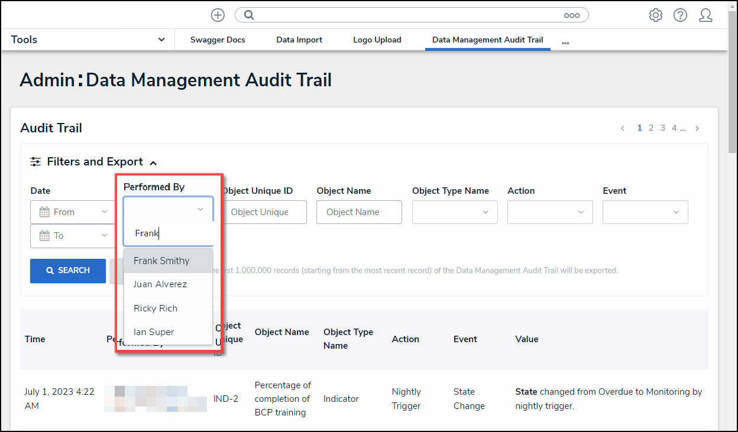Click the Object Unique ID input field

(264, 212)
